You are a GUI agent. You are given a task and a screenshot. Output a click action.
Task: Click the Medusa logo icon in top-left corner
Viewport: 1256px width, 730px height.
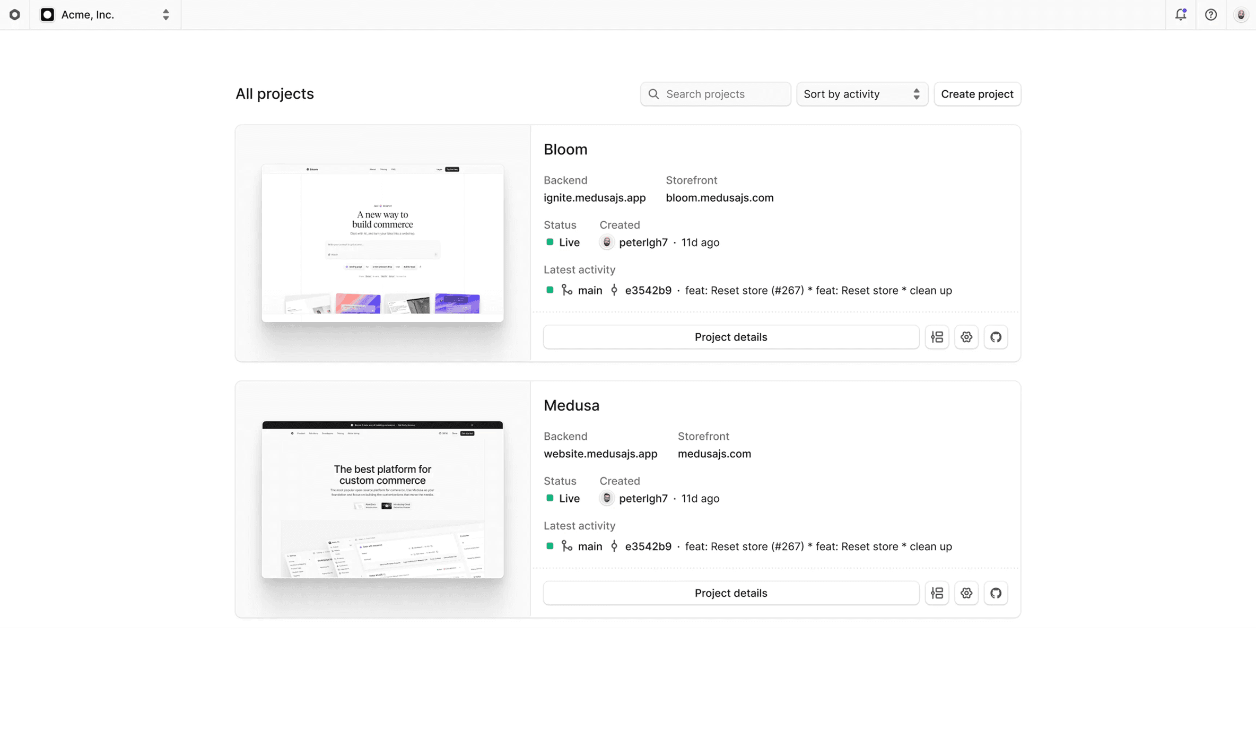[x=15, y=15]
